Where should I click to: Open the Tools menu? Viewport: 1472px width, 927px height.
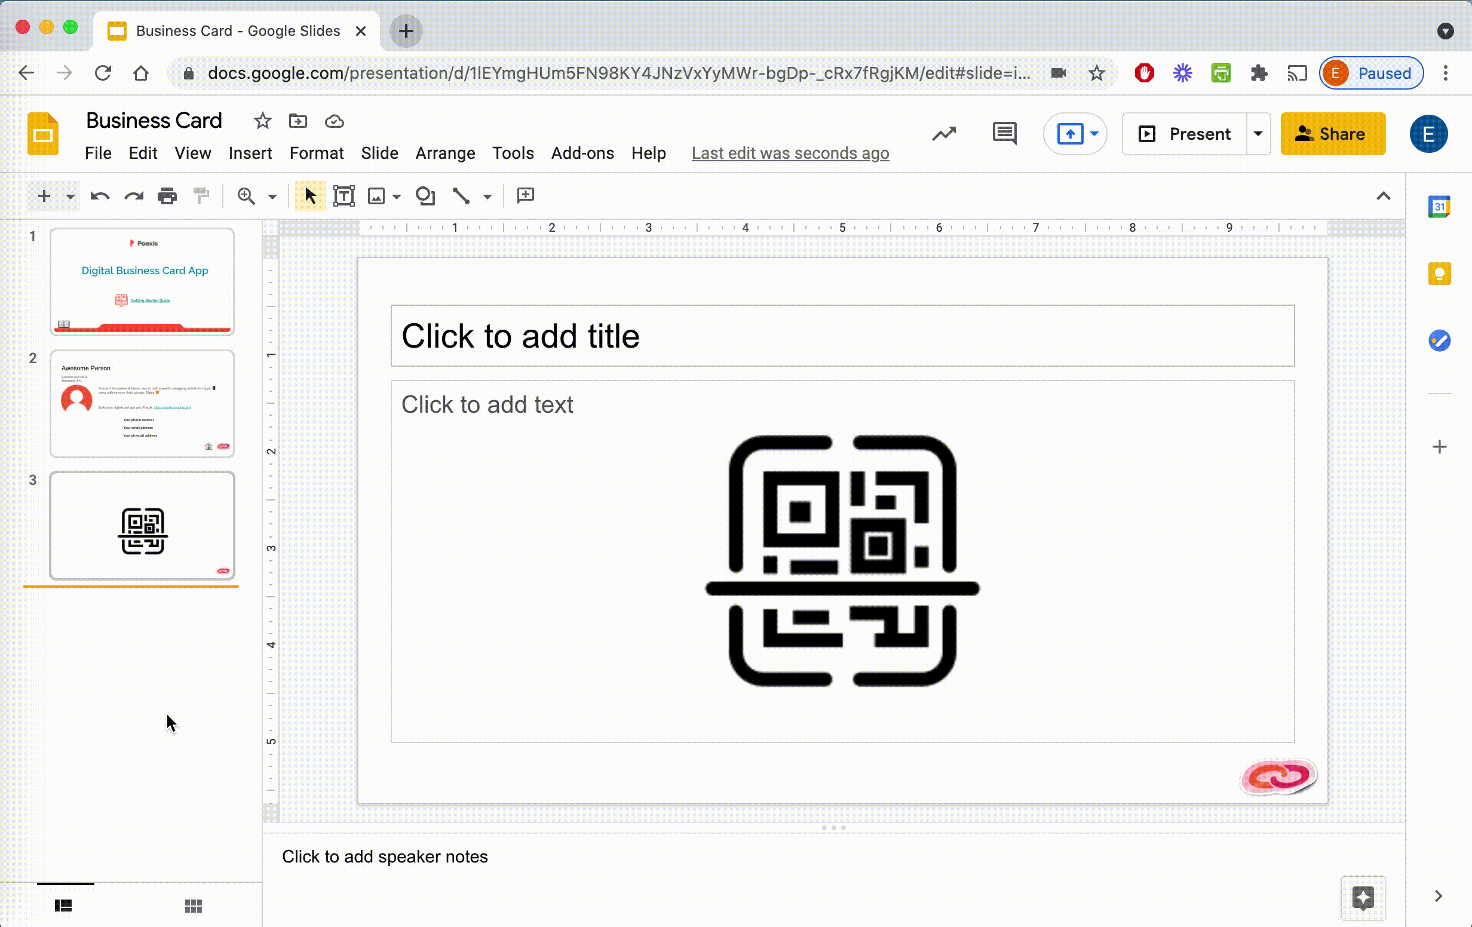(514, 153)
